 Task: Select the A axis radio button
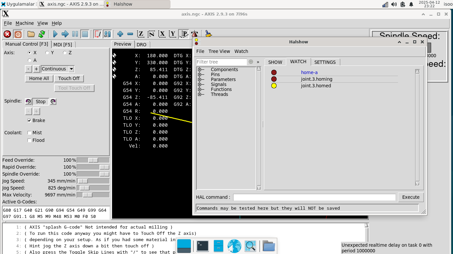(30, 60)
